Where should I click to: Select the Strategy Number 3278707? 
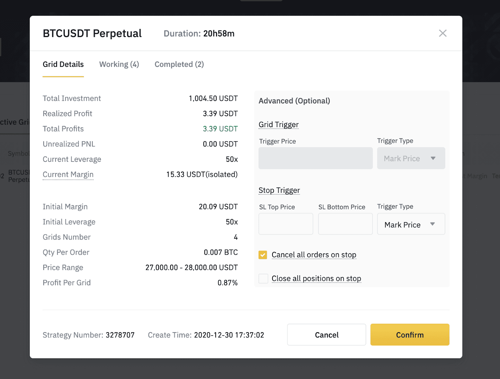120,335
